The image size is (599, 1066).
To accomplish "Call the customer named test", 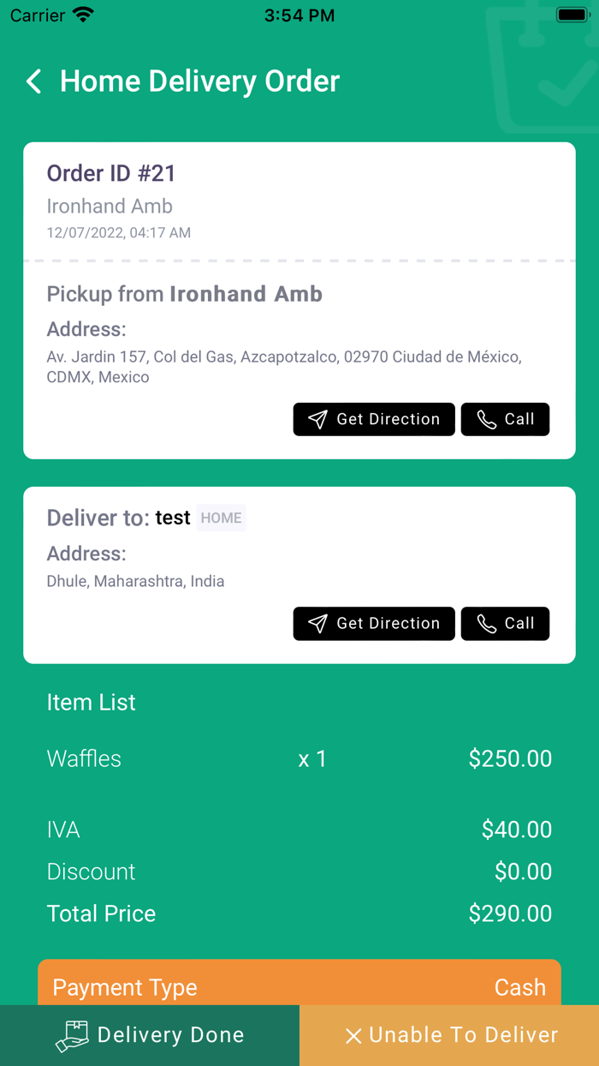I will point(505,624).
